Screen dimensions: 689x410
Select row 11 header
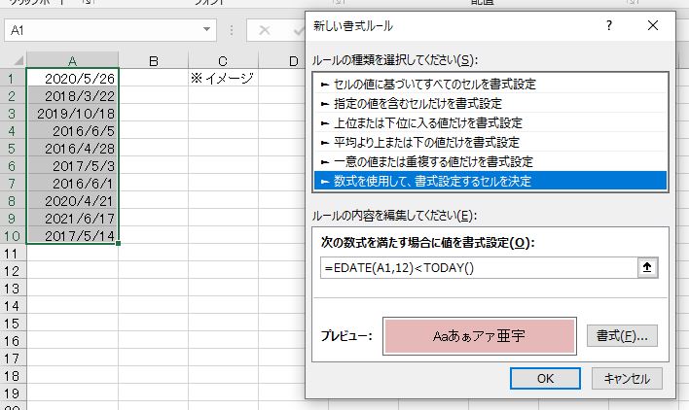(12, 254)
